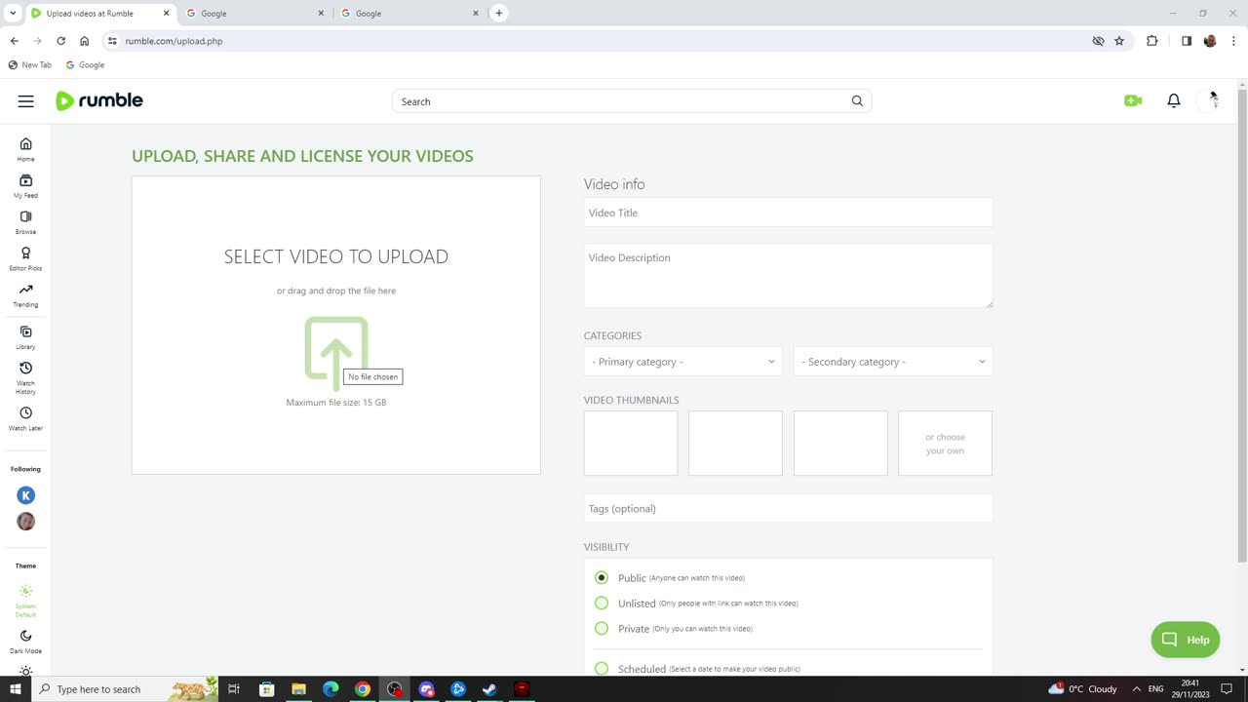
Task: Show hidden system tray icons
Action: [1136, 689]
